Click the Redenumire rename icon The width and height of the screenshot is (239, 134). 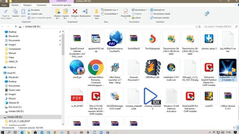pos(85,12)
